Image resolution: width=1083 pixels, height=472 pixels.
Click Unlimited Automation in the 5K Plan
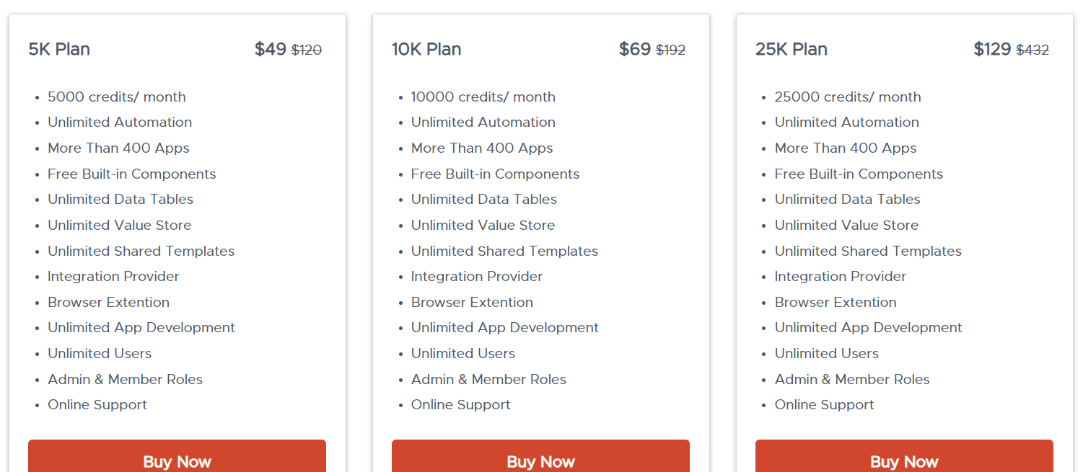[119, 122]
